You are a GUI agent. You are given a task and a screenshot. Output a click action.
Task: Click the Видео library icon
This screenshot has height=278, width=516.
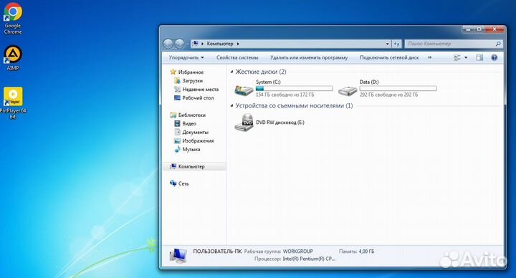point(177,123)
